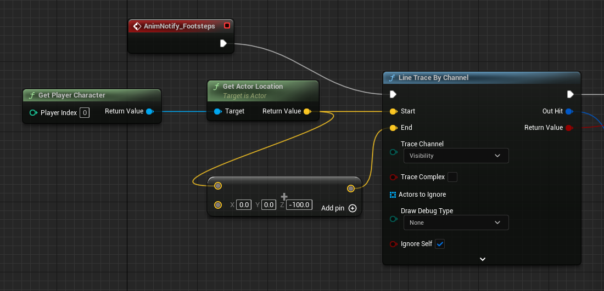Screen dimensions: 604x291
Task: Uncheck the Ignore Self checkbox
Action: pos(440,244)
